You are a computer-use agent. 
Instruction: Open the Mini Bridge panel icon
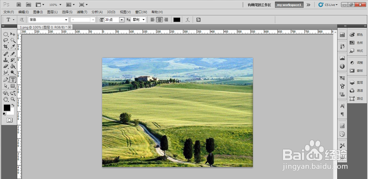coord(342,34)
